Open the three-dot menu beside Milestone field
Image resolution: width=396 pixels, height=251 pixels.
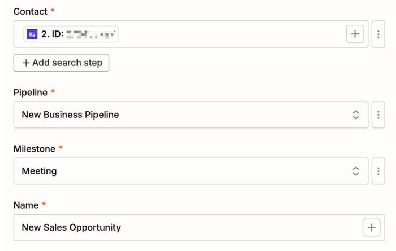pos(378,171)
